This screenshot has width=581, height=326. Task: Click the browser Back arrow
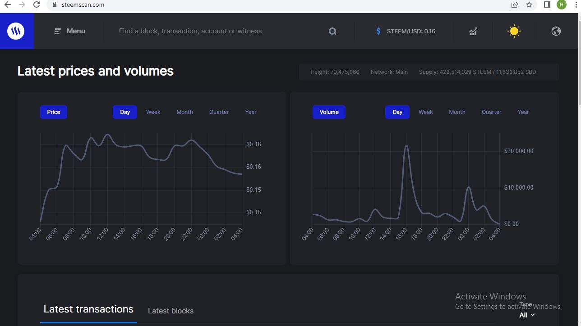coord(8,5)
